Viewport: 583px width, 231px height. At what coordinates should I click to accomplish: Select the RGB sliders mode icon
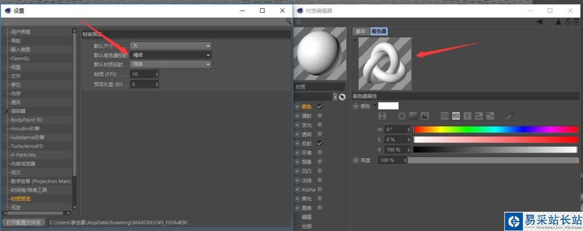click(x=444, y=116)
